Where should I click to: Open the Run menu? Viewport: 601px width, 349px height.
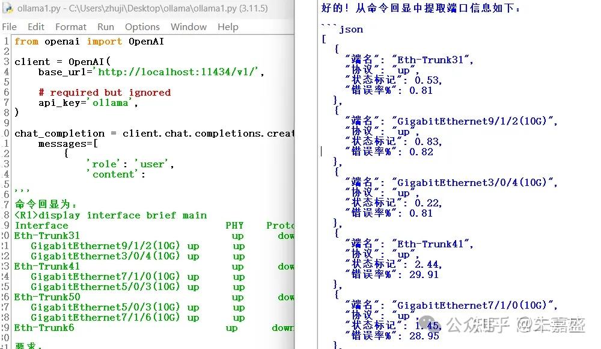tap(106, 27)
